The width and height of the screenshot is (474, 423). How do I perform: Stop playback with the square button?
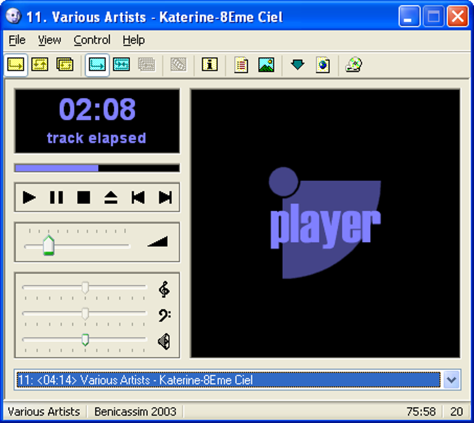coord(84,198)
